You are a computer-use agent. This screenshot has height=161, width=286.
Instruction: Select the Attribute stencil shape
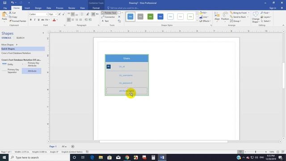tap(32, 71)
